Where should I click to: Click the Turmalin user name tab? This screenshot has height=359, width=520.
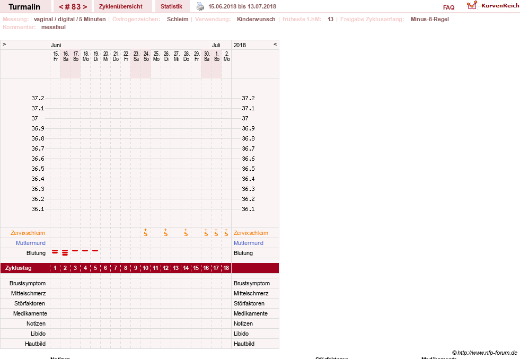coord(24,7)
